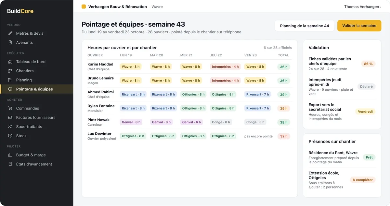Image resolution: width=390 pixels, height=206 pixels.
Task: Click the À compléter badge
Action: (x=362, y=180)
